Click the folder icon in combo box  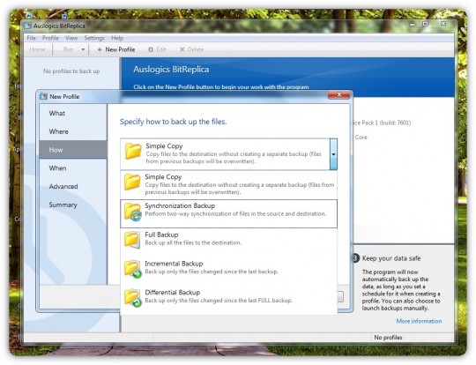point(133,151)
